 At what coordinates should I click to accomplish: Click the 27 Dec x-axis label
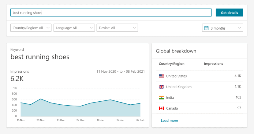80,120
